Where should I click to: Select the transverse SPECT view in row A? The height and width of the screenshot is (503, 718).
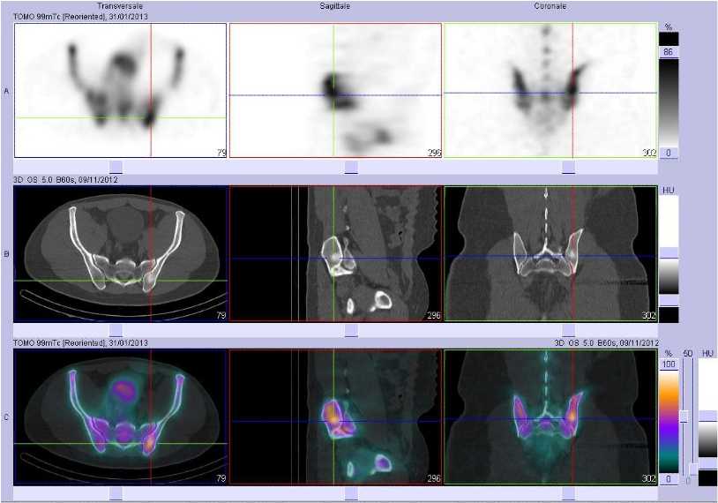(x=120, y=90)
